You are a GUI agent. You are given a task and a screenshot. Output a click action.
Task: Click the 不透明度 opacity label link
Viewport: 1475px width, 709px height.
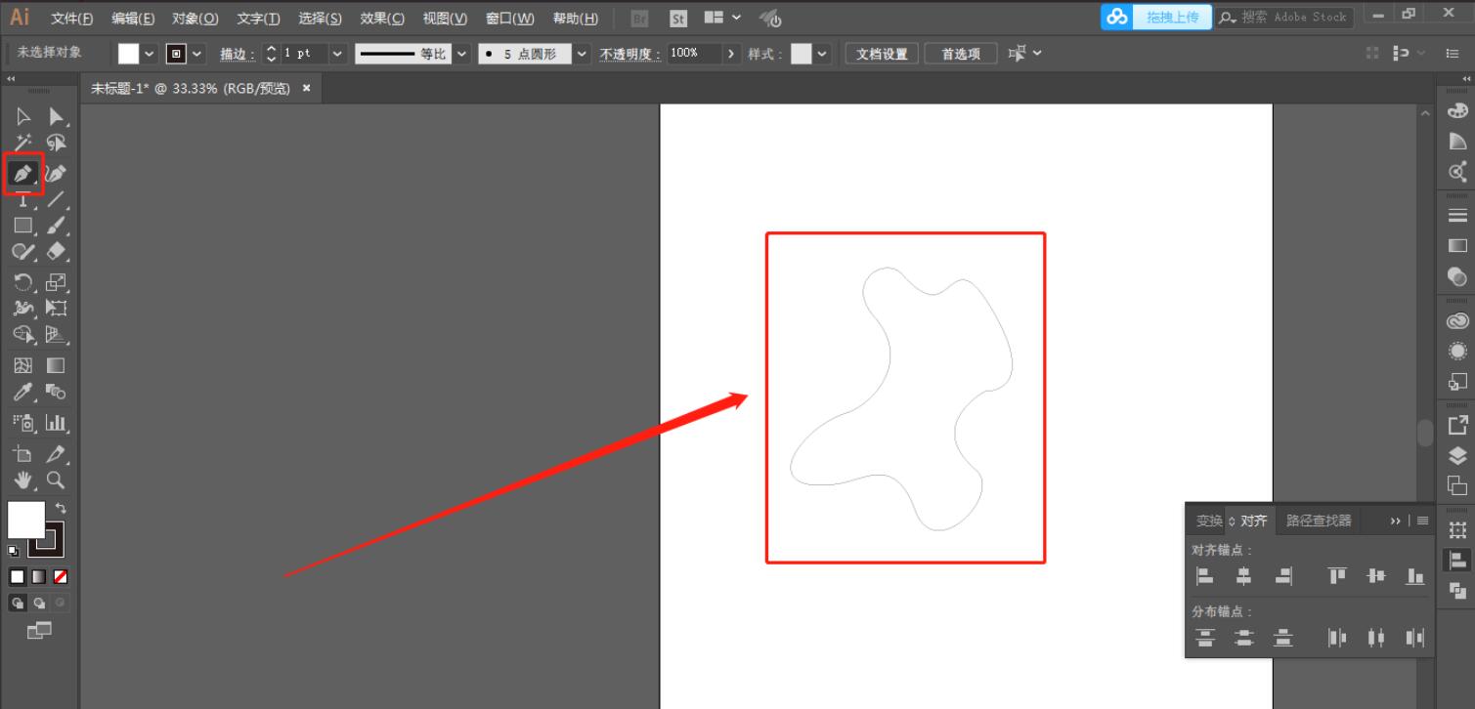click(630, 55)
